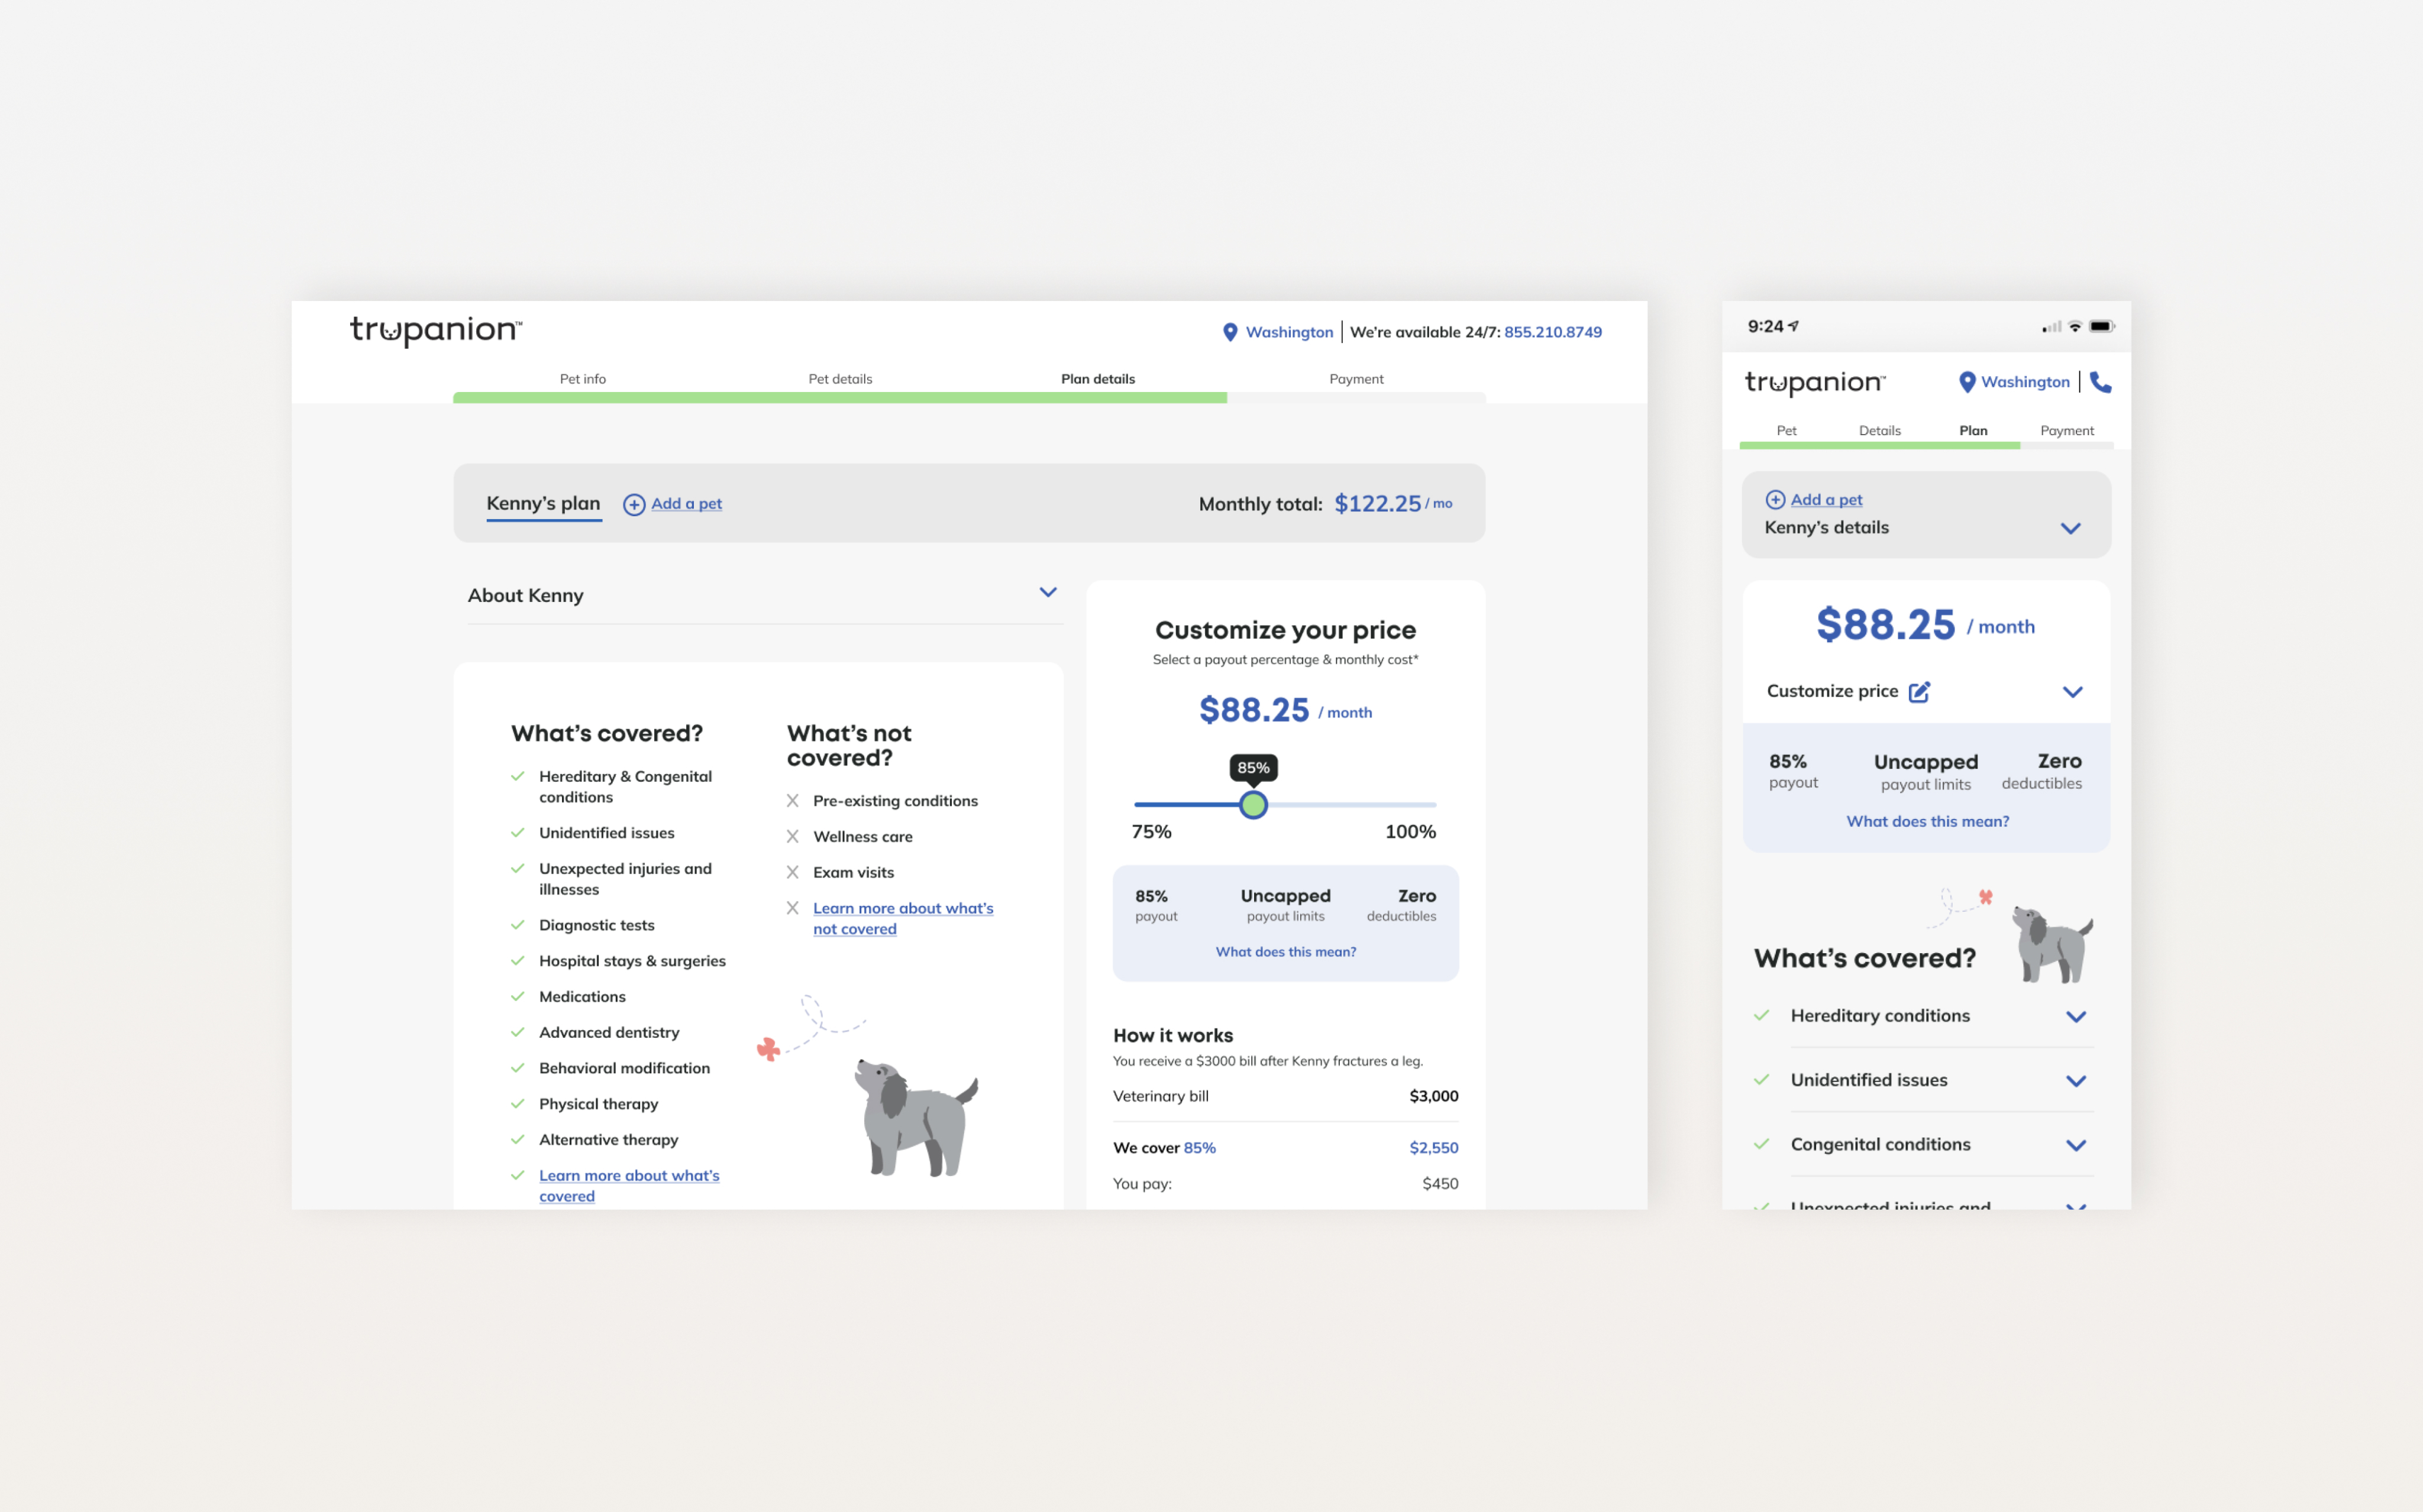Expand Unidentified issues on mobile
This screenshot has height=1512, width=2423.
pos(2076,1081)
